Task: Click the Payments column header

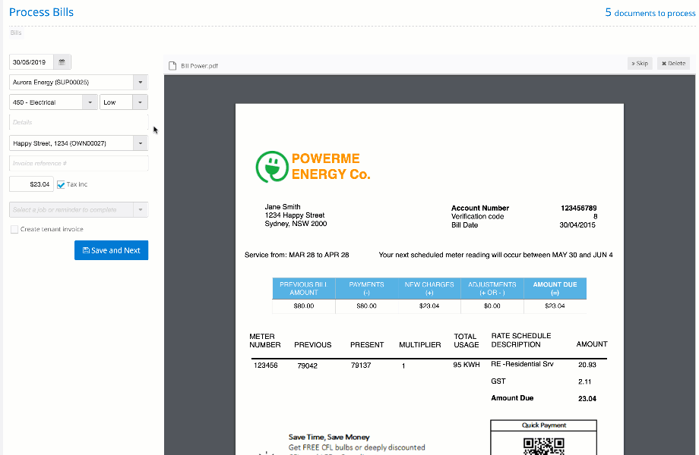Action: point(366,289)
